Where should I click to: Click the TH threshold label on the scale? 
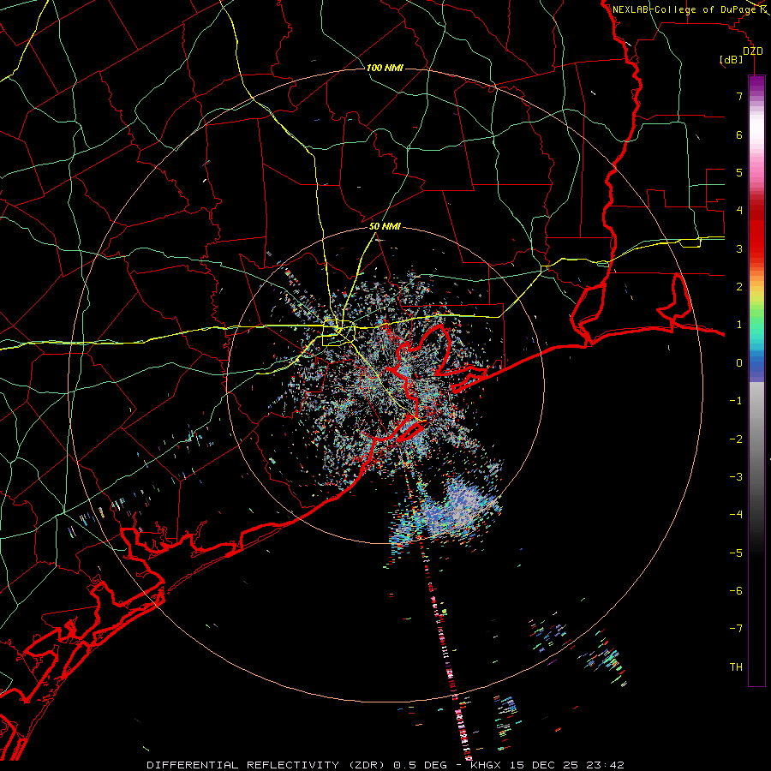tap(736, 667)
